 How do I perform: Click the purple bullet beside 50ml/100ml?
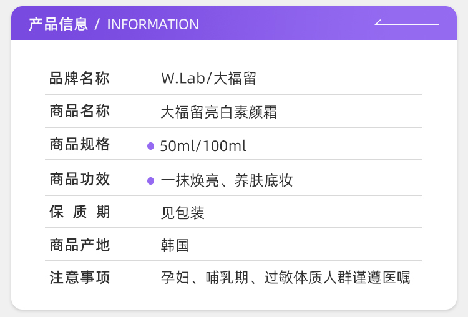(x=150, y=146)
